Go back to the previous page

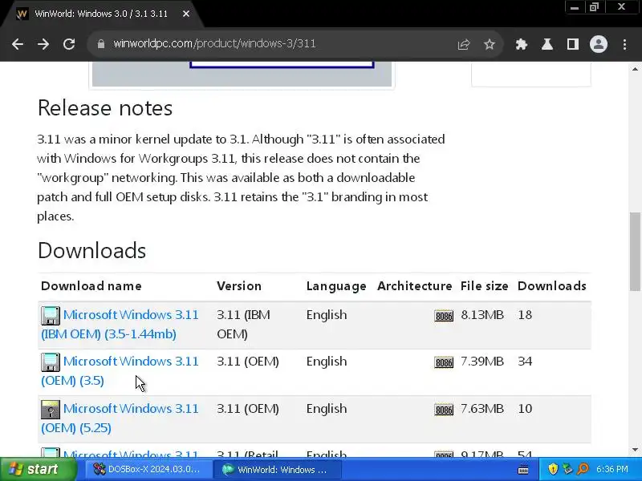point(18,44)
